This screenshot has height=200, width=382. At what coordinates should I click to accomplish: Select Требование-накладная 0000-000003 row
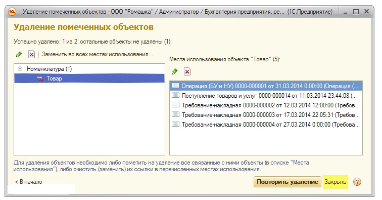click(266, 115)
